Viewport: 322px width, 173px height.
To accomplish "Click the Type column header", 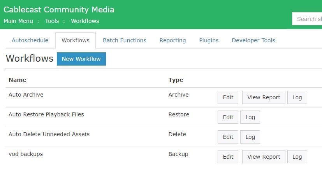I will pos(176,80).
